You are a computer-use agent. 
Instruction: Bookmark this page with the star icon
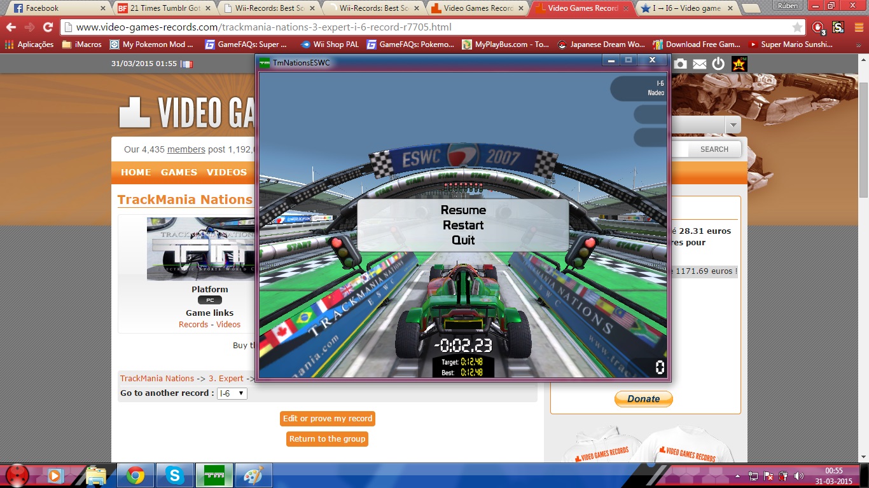point(797,27)
